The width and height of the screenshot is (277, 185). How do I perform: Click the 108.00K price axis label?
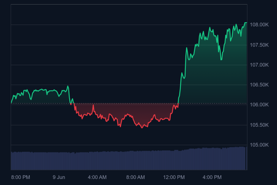click(259, 25)
